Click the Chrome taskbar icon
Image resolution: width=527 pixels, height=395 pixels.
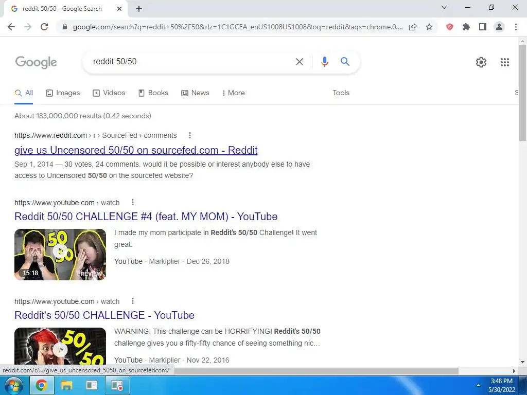pos(41,385)
